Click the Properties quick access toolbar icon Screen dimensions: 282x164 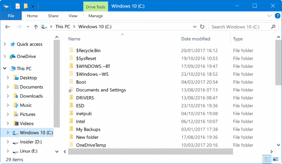tap(18, 6)
